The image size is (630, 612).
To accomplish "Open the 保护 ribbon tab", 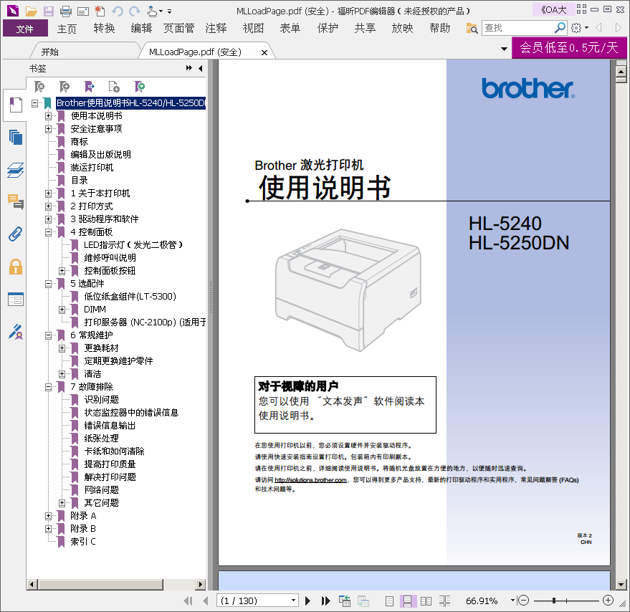I will [x=328, y=29].
